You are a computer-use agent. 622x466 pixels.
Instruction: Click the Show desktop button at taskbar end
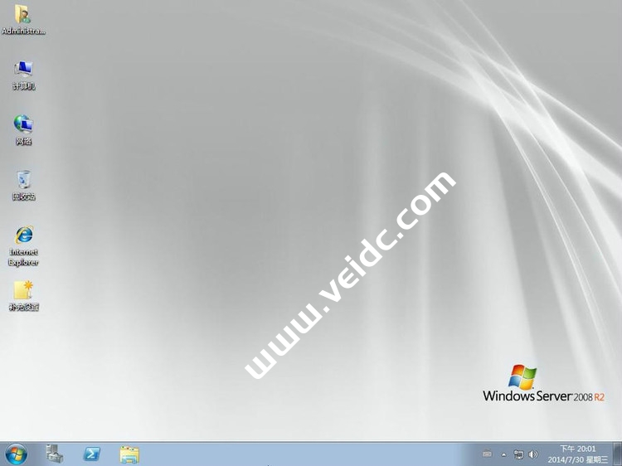pos(617,454)
